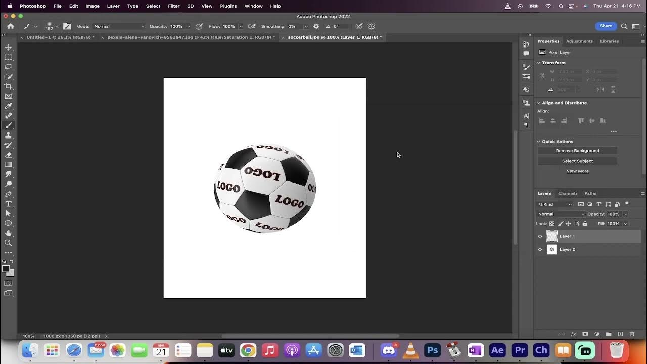This screenshot has width=647, height=364.
Task: Toggle the airbrush build-up button
Action: click(251, 26)
